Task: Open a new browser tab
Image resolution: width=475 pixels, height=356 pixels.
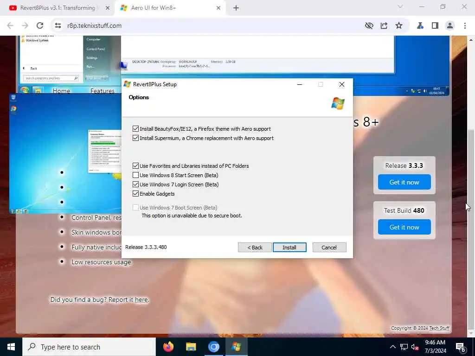Action: tap(236, 8)
